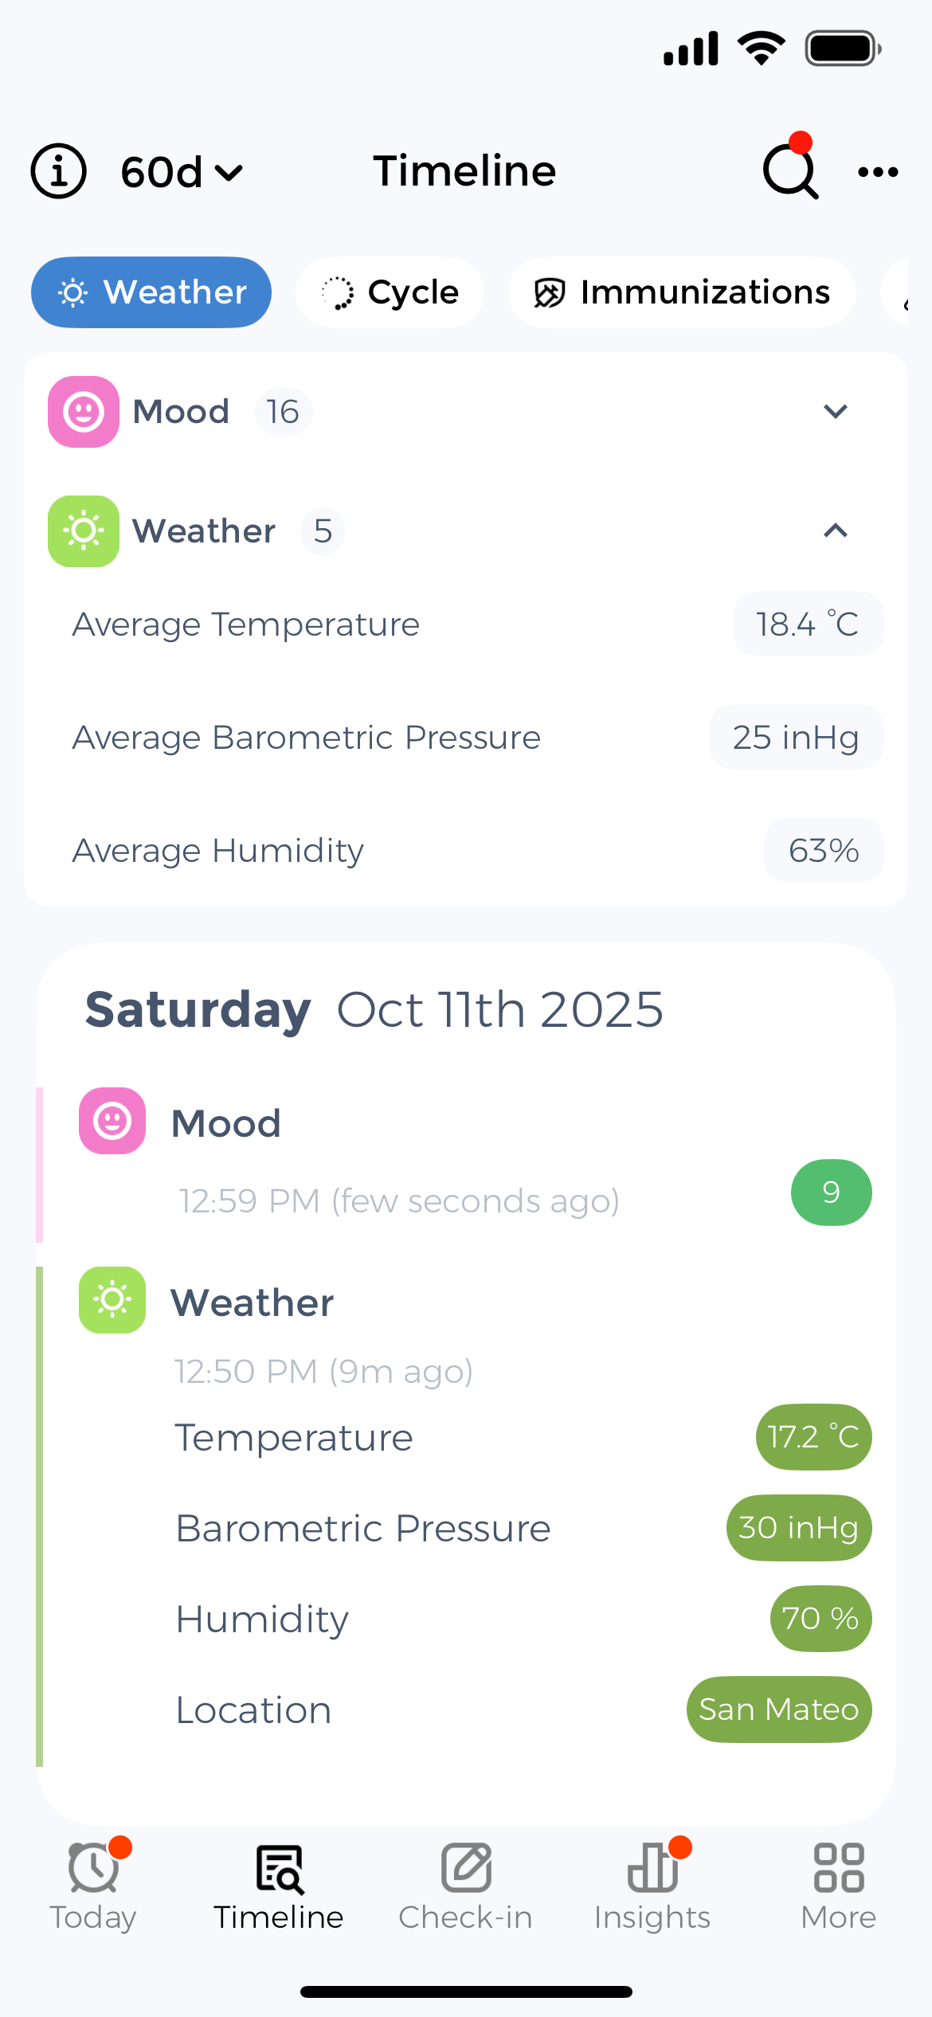Toggle the Weather filter chip off

151,292
